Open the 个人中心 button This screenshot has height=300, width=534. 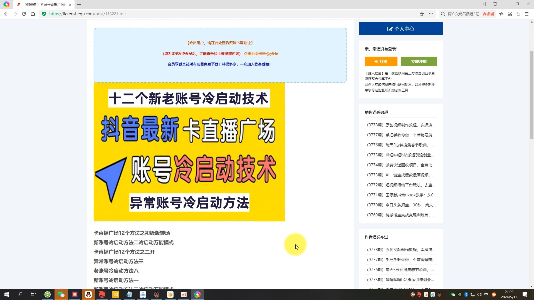[x=401, y=29]
